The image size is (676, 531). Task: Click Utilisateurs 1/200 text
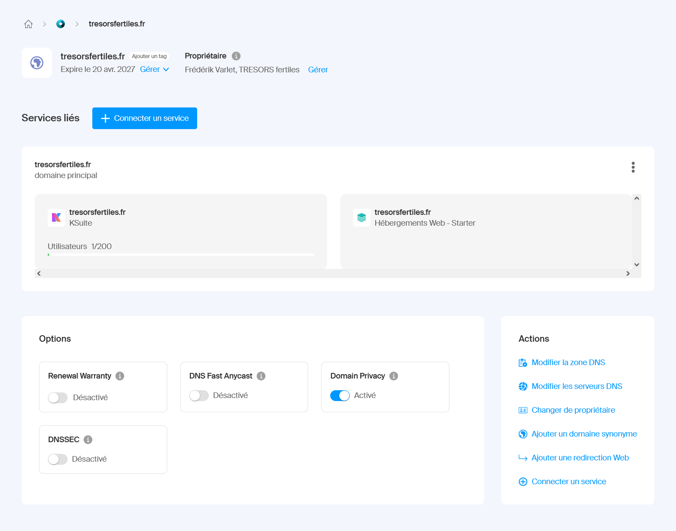point(80,246)
